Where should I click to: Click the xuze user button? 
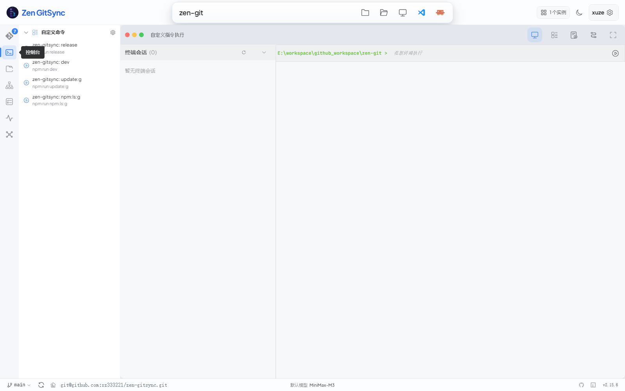tap(604, 13)
